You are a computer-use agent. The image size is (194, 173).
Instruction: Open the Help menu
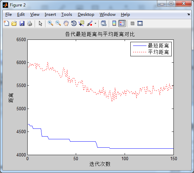click(125, 15)
